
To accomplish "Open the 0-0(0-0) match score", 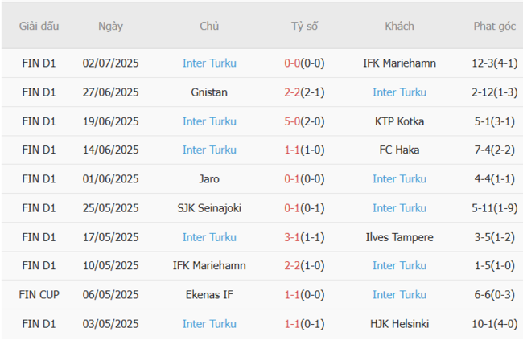I will coord(304,63).
